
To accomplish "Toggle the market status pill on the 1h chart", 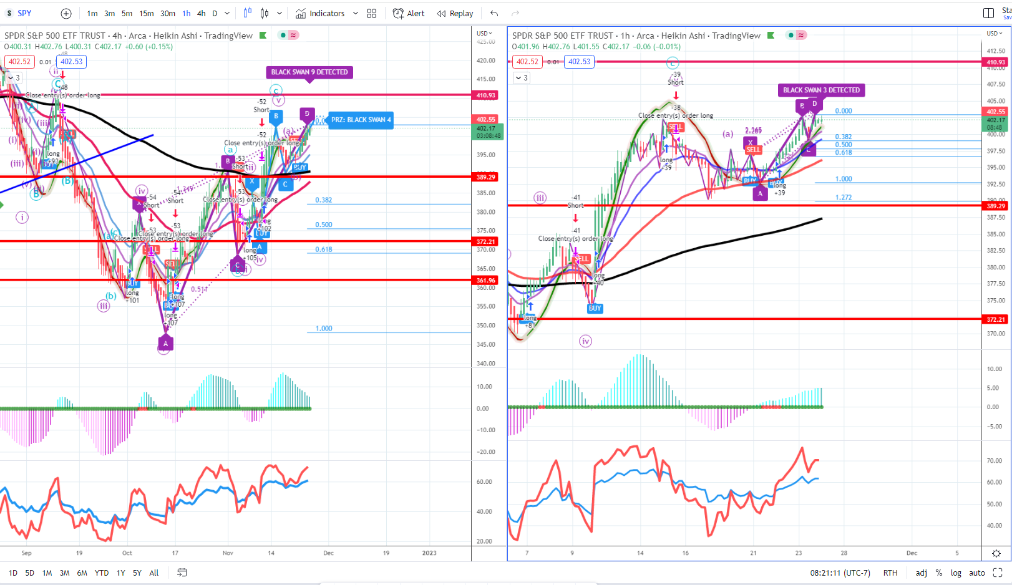I will pos(796,36).
